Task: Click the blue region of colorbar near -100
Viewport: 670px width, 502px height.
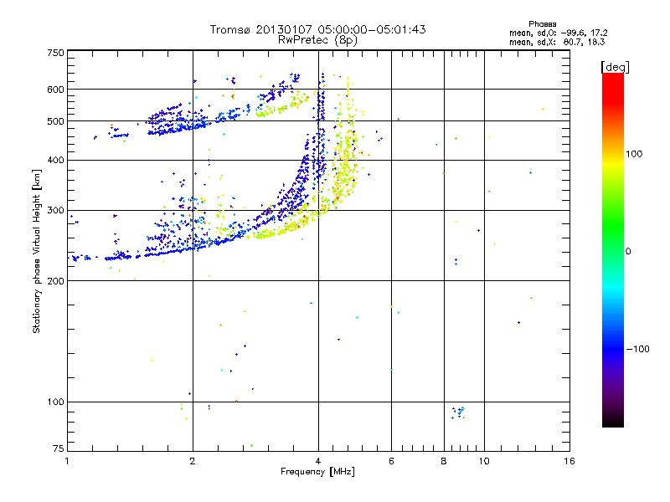Action: click(613, 348)
